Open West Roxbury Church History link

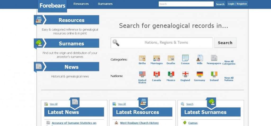pos(139,123)
